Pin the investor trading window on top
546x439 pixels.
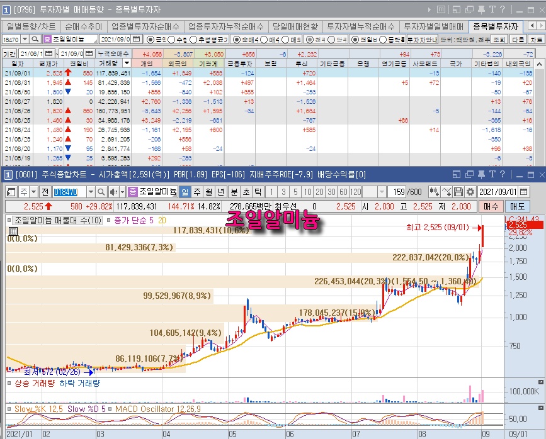click(481, 9)
